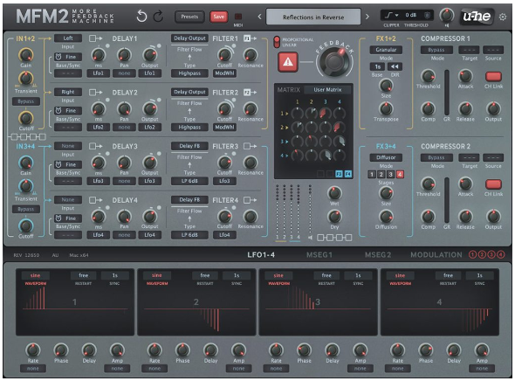This screenshot has height=381, width=515.
Task: Click the Delay1 clock sync icon
Action: point(58,57)
